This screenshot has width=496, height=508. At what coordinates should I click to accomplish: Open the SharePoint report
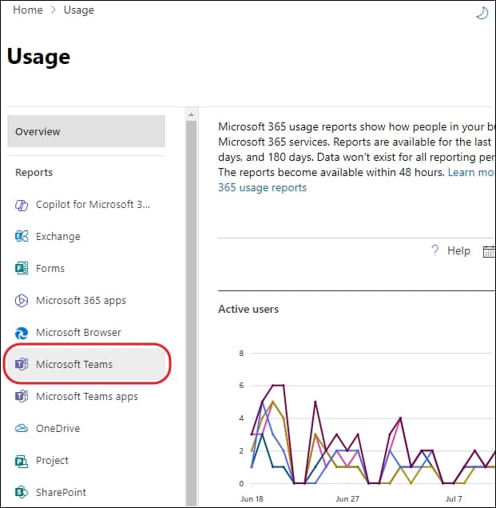pyautogui.click(x=86, y=492)
